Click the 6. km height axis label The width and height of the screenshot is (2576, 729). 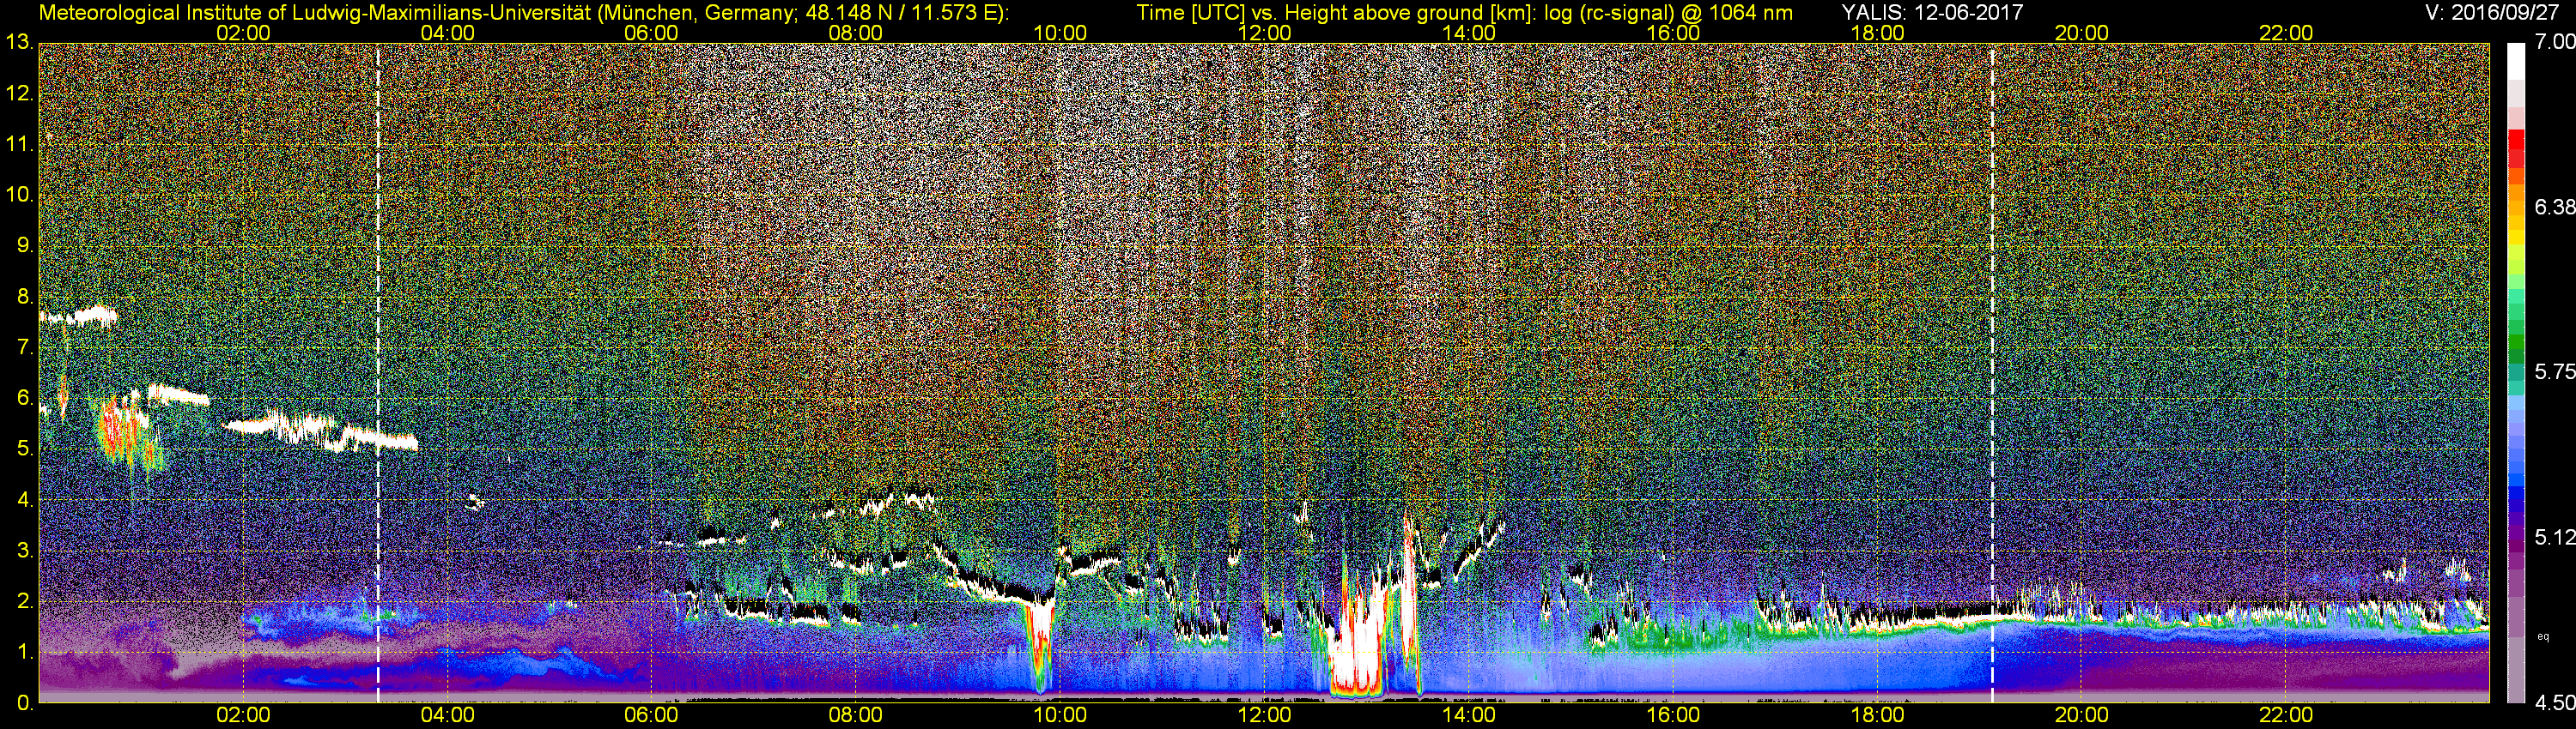click(24, 399)
